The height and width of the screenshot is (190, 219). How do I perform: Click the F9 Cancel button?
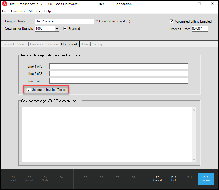point(157,179)
